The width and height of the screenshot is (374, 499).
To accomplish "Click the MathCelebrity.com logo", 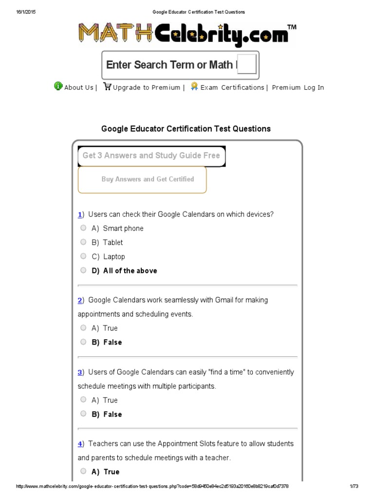I will click(187, 34).
